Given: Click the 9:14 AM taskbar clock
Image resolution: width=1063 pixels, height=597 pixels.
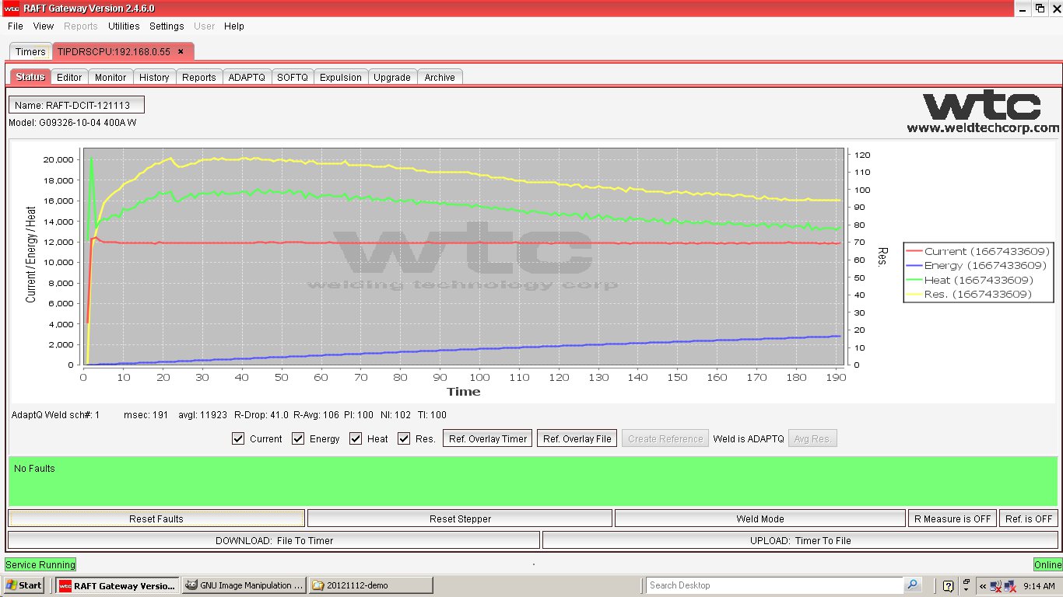Looking at the screenshot, I should [x=1040, y=586].
